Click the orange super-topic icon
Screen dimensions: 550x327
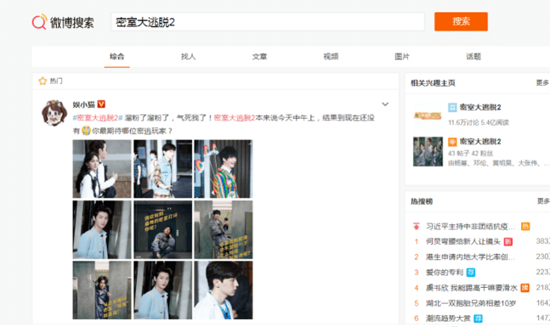click(x=452, y=142)
